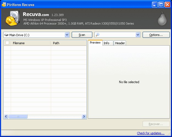The height and width of the screenshot is (137, 172).
Task: Maximize the Piriform Recuva window
Action: pyautogui.click(x=161, y=5)
